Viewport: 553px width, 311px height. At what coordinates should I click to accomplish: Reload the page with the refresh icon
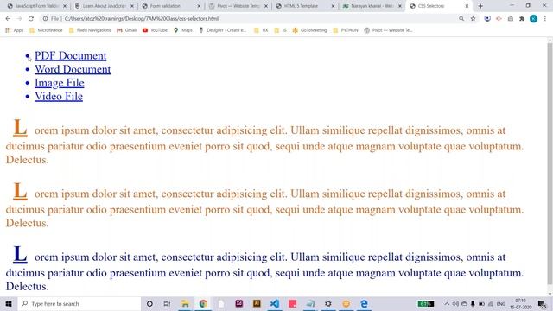[31, 19]
